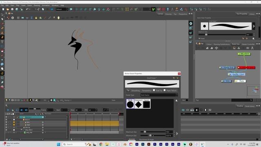Viewport: 261px width, 147px height.
Task: Open Chrome from the Windows taskbar
Action: [101, 144]
